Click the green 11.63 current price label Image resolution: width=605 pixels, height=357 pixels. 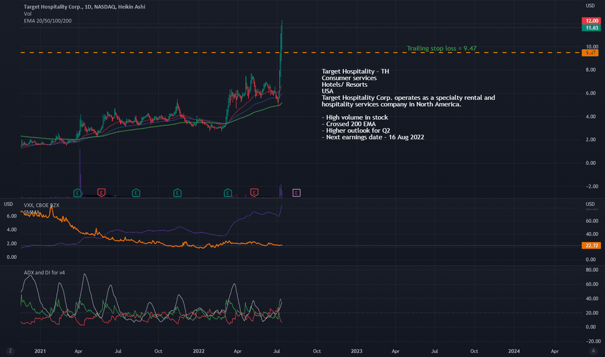[591, 28]
